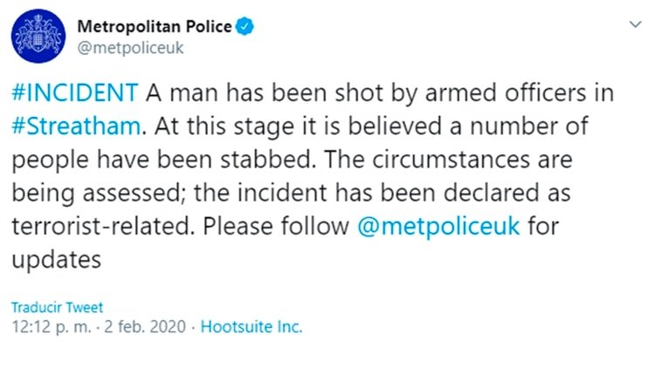Viewport: 655px width, 368px height.
Task: Click the word 'updates' ending the tweet
Action: click(57, 261)
